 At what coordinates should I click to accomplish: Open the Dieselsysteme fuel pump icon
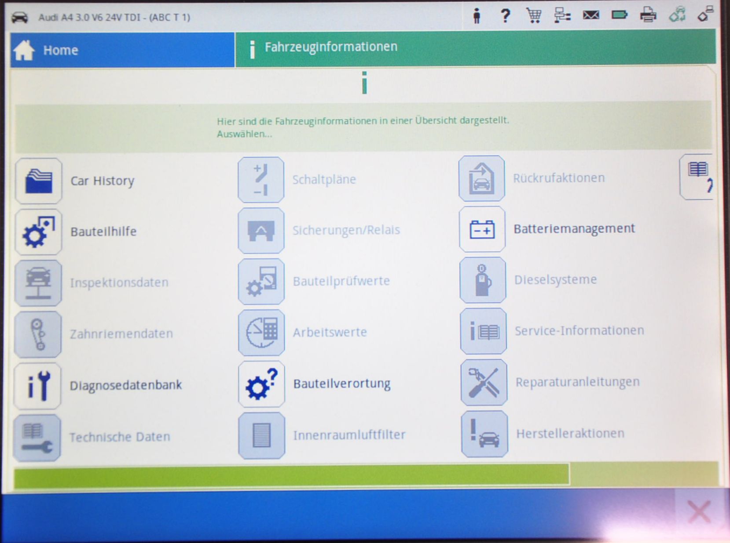coord(483,280)
